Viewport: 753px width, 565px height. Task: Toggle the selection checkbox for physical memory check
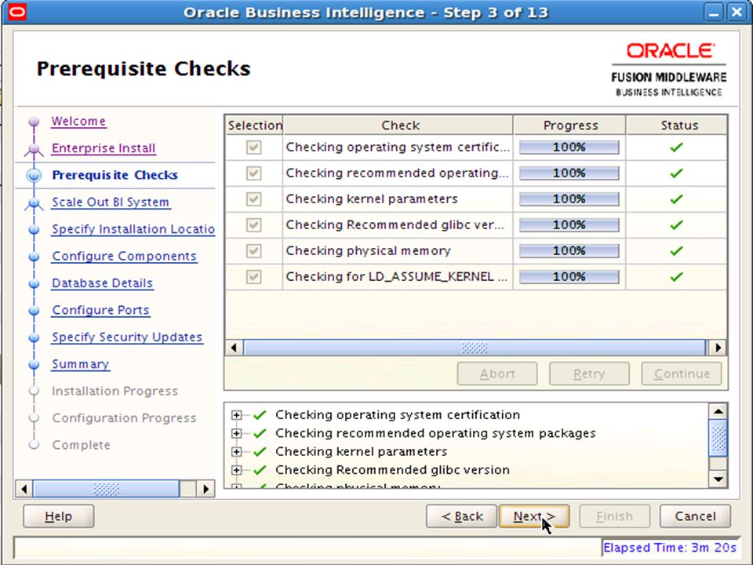pos(253,251)
